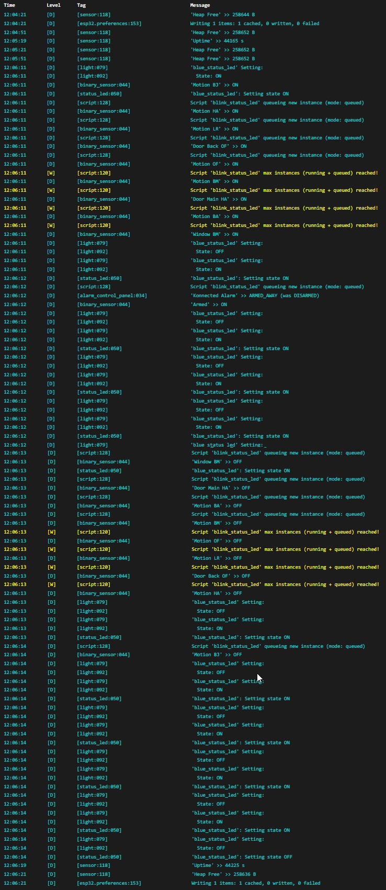The image size is (386, 890).
Task: Click the Level column header
Action: point(53,5)
